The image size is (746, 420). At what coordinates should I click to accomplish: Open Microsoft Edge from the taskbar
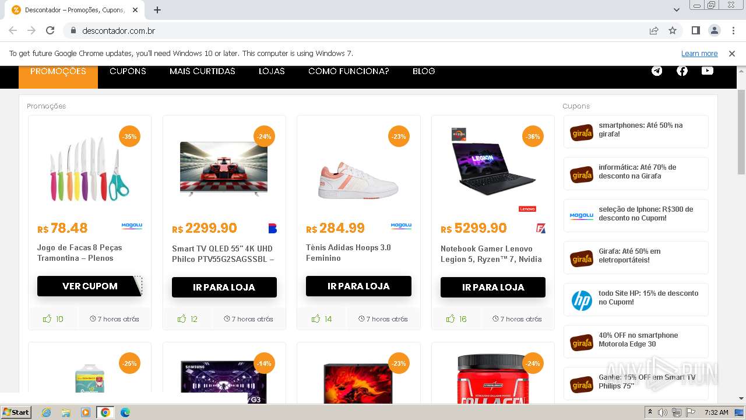(125, 412)
